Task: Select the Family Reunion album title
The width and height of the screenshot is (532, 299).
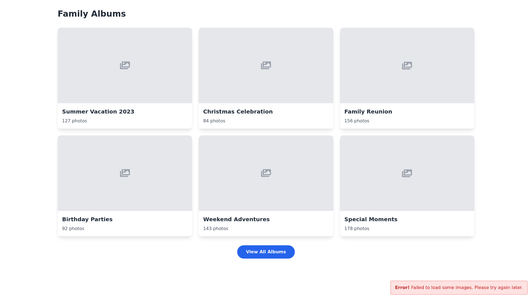Action: (368, 112)
